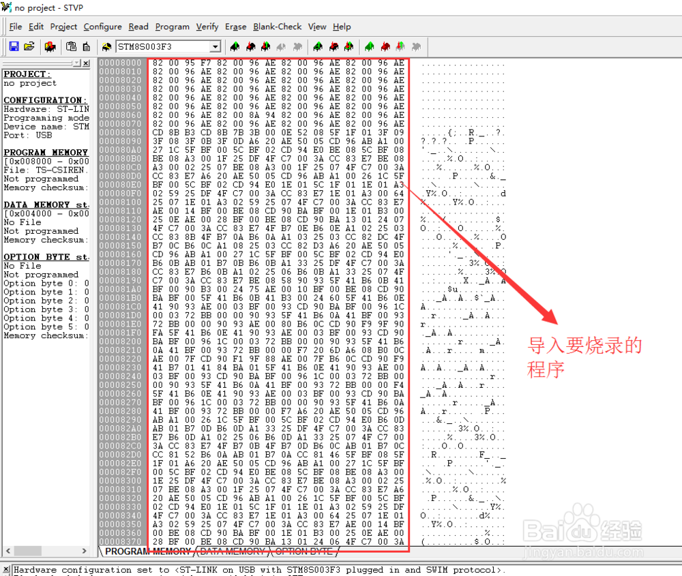Open the Verify menu

pos(208,27)
